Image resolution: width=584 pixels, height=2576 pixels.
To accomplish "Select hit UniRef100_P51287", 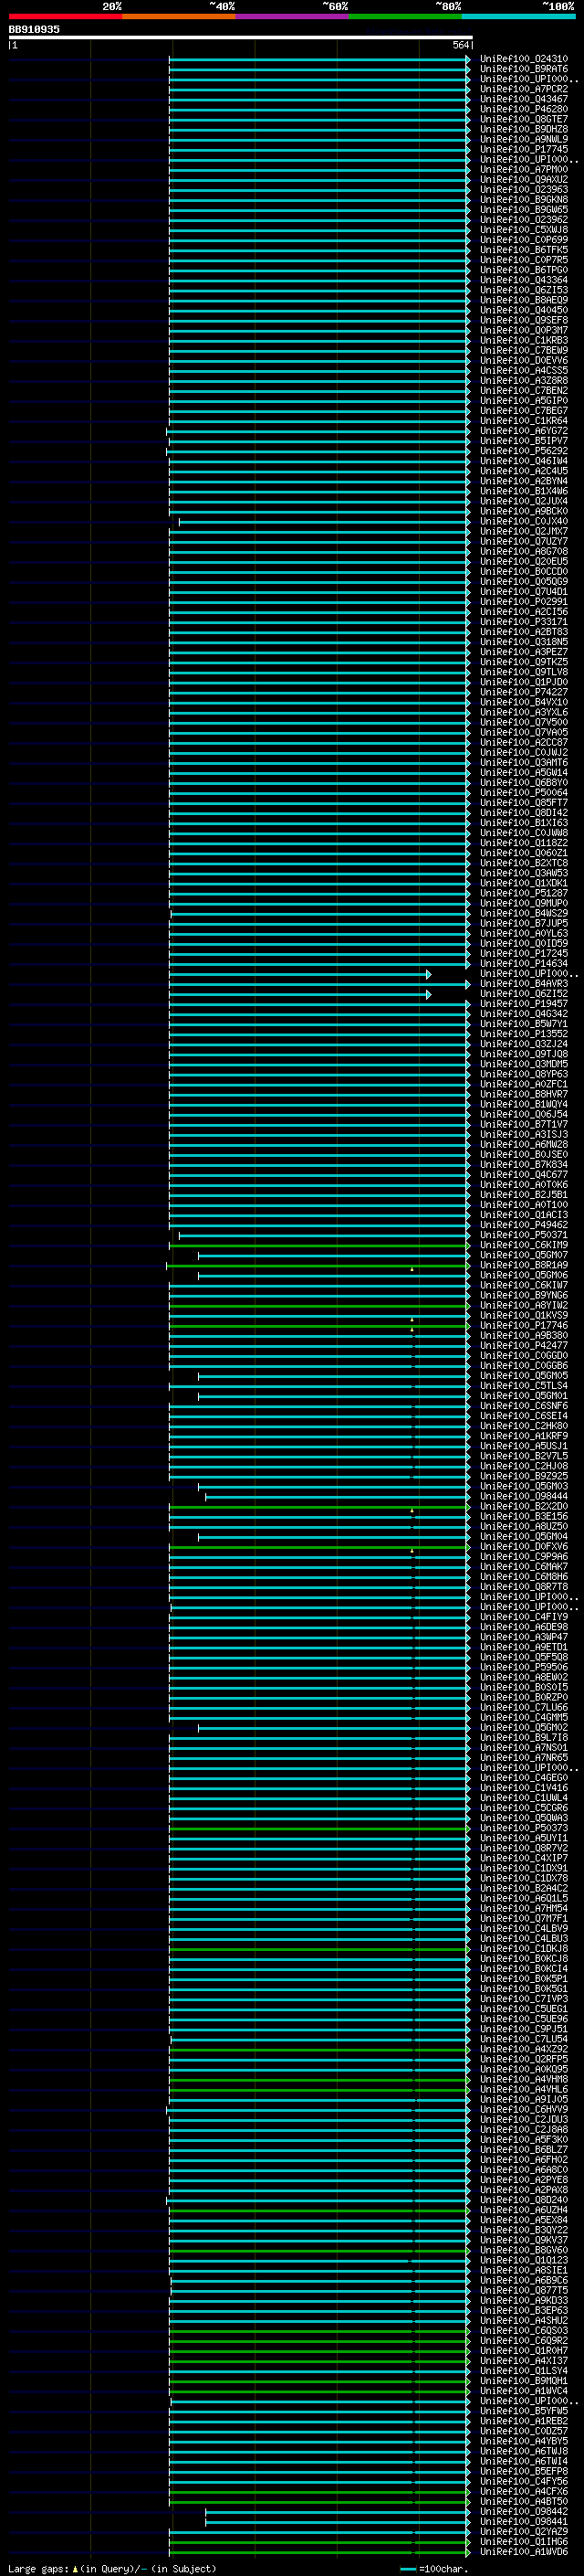I will point(523,893).
